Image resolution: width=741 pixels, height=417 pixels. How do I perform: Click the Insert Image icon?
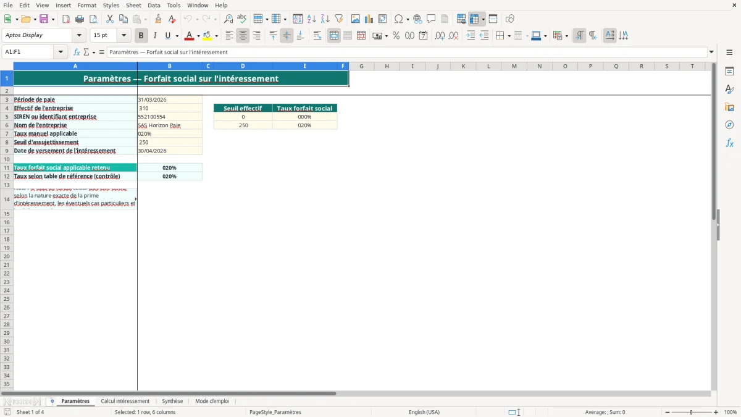[x=356, y=19]
